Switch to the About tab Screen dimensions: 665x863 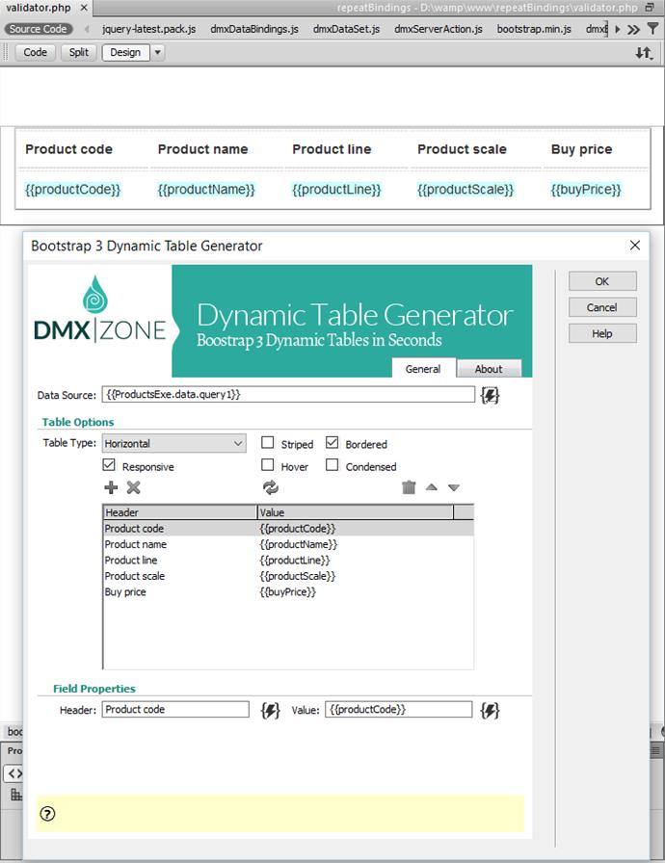(489, 369)
